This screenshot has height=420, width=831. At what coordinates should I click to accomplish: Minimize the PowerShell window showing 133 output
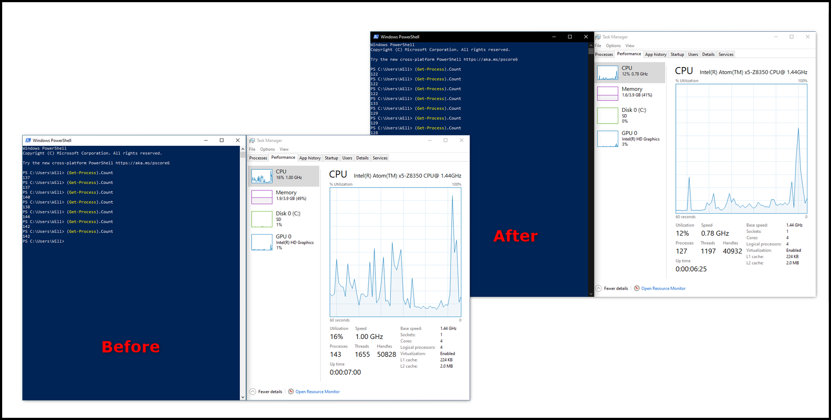pyautogui.click(x=554, y=37)
